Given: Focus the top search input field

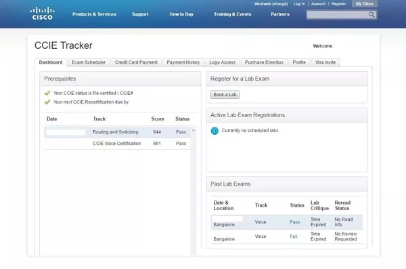Looking at the screenshot, I should [338, 15].
